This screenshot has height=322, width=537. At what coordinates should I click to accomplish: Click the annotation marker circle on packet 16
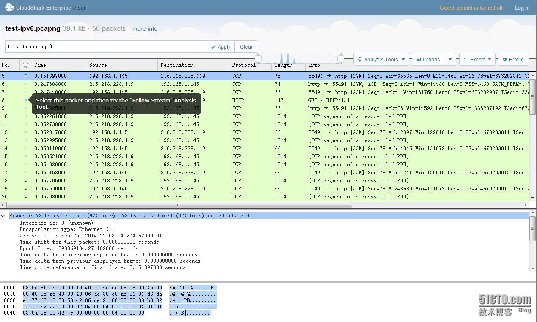(x=26, y=165)
